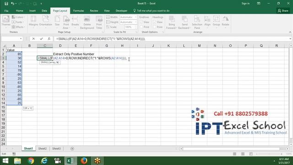Open the Name Box dropdown

pos(21,38)
